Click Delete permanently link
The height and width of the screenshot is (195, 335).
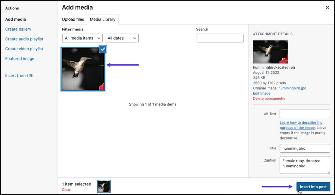269,98
